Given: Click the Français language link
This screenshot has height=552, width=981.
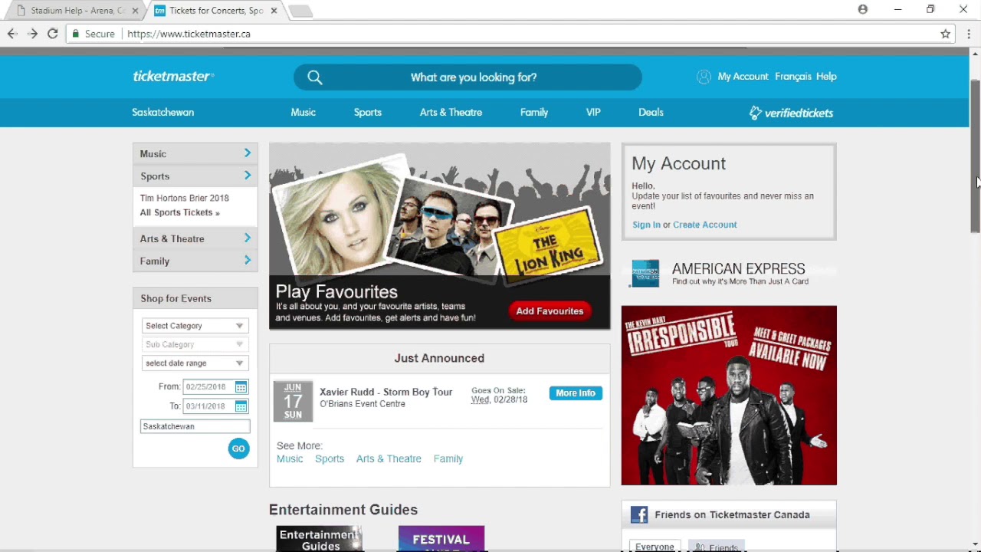Looking at the screenshot, I should pos(792,77).
